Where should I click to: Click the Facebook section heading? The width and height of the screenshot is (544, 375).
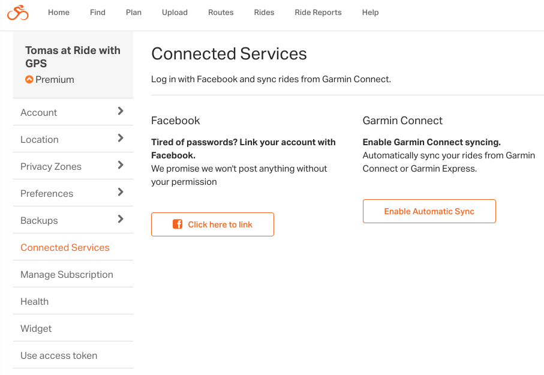coord(176,121)
